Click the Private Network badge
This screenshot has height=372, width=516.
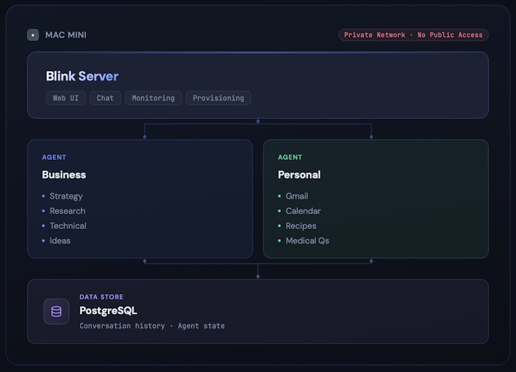coord(413,35)
